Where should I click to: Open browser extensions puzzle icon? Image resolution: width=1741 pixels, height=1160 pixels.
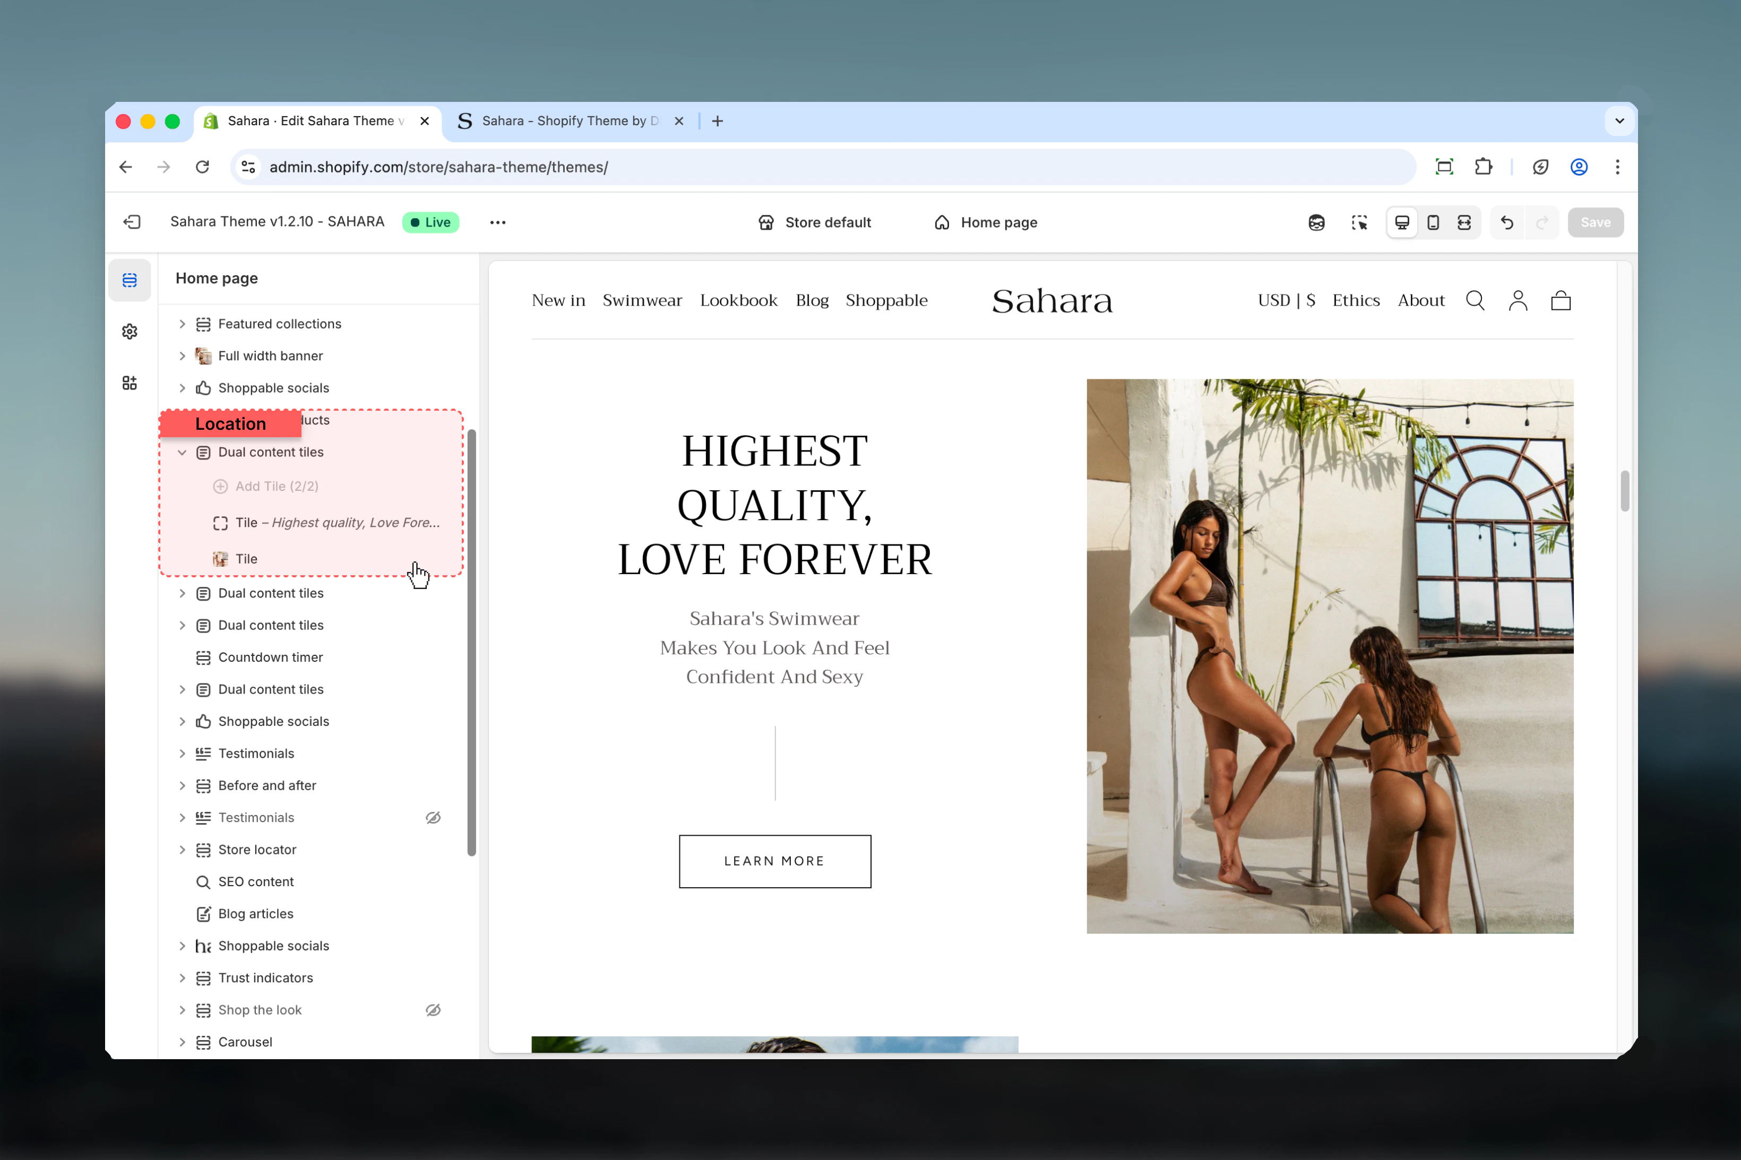click(x=1484, y=167)
